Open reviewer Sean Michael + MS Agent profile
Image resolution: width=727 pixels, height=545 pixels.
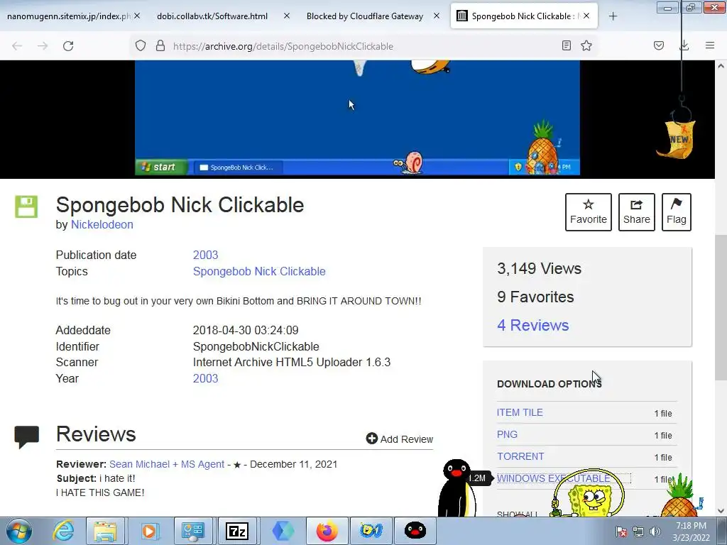(x=167, y=464)
